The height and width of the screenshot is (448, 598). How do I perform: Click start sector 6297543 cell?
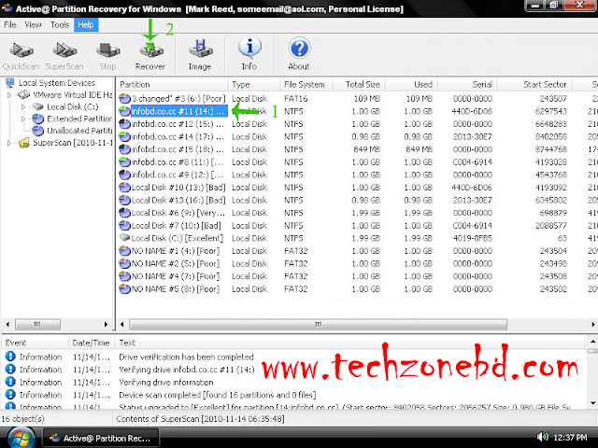click(550, 111)
